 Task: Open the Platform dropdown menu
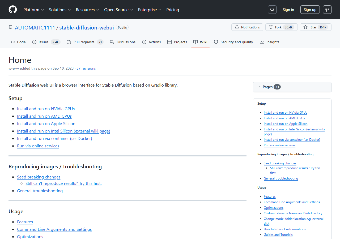coord(34,10)
